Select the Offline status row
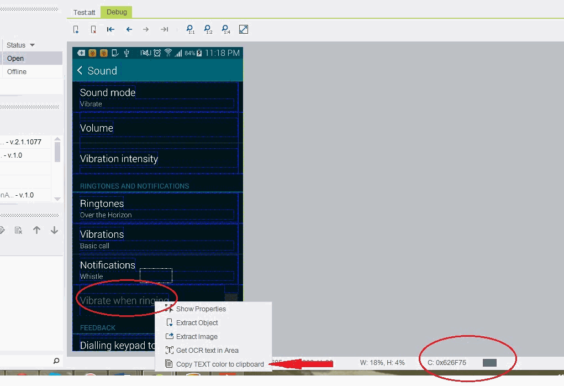 (x=17, y=72)
